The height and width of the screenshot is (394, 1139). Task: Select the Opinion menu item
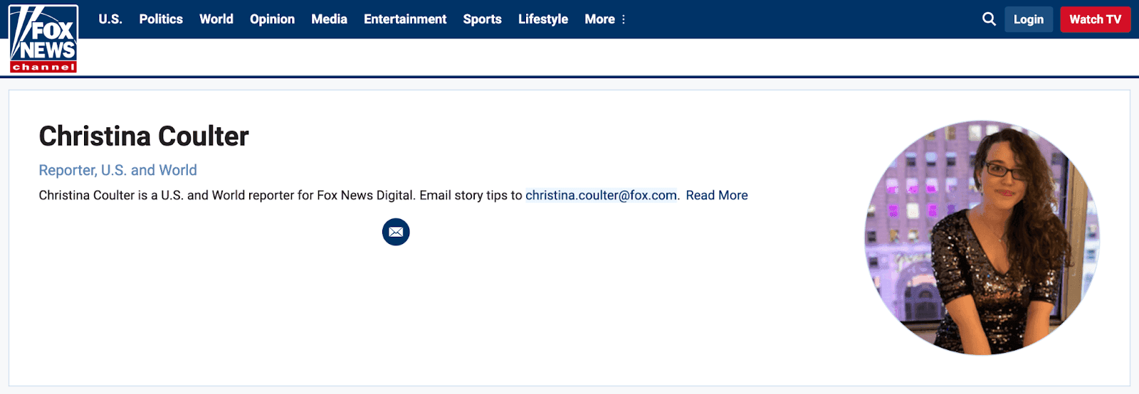coord(272,19)
